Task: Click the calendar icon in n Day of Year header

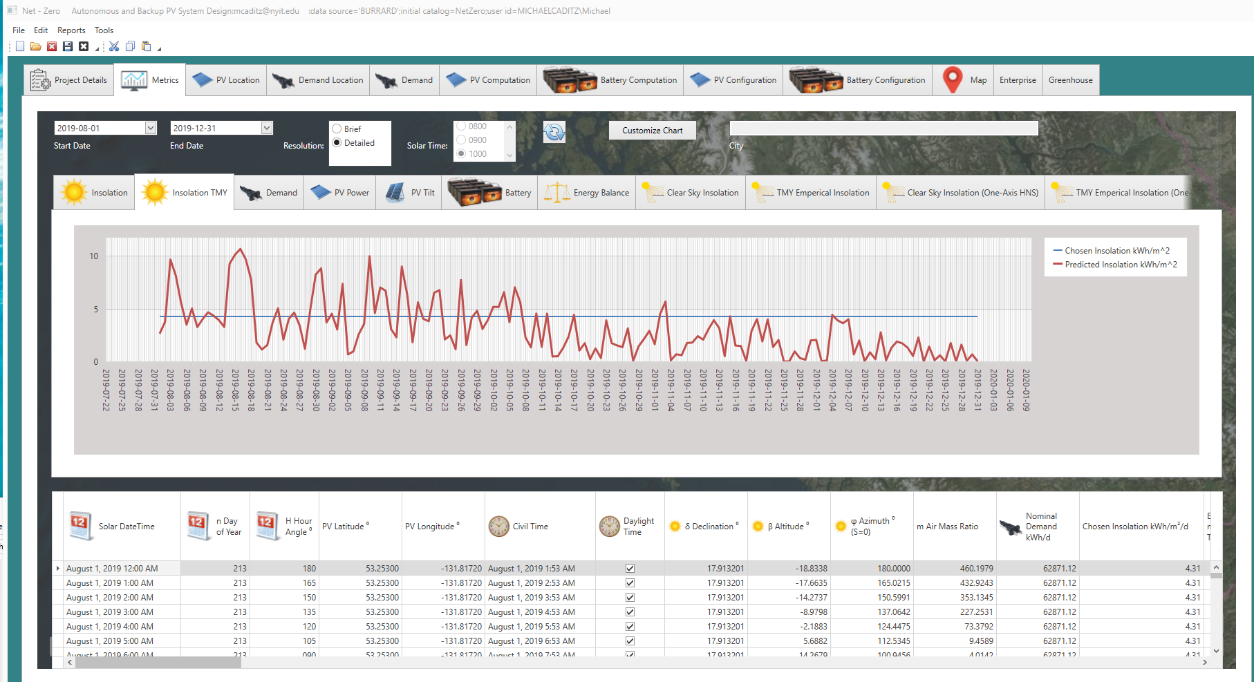Action: point(198,527)
